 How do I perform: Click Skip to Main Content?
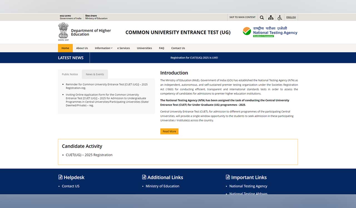[242, 17]
